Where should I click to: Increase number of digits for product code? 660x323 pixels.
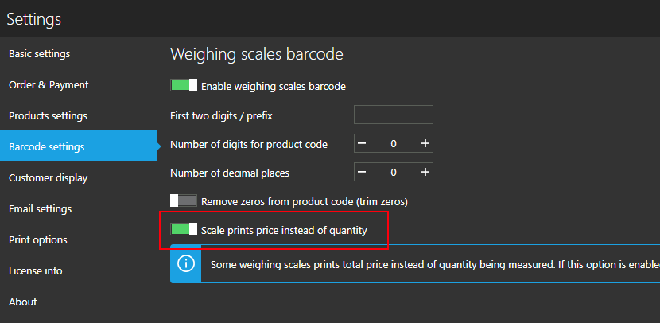(425, 144)
